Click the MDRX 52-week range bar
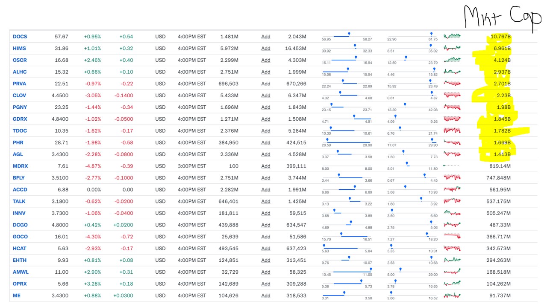The height and width of the screenshot is (307, 547). click(412, 166)
